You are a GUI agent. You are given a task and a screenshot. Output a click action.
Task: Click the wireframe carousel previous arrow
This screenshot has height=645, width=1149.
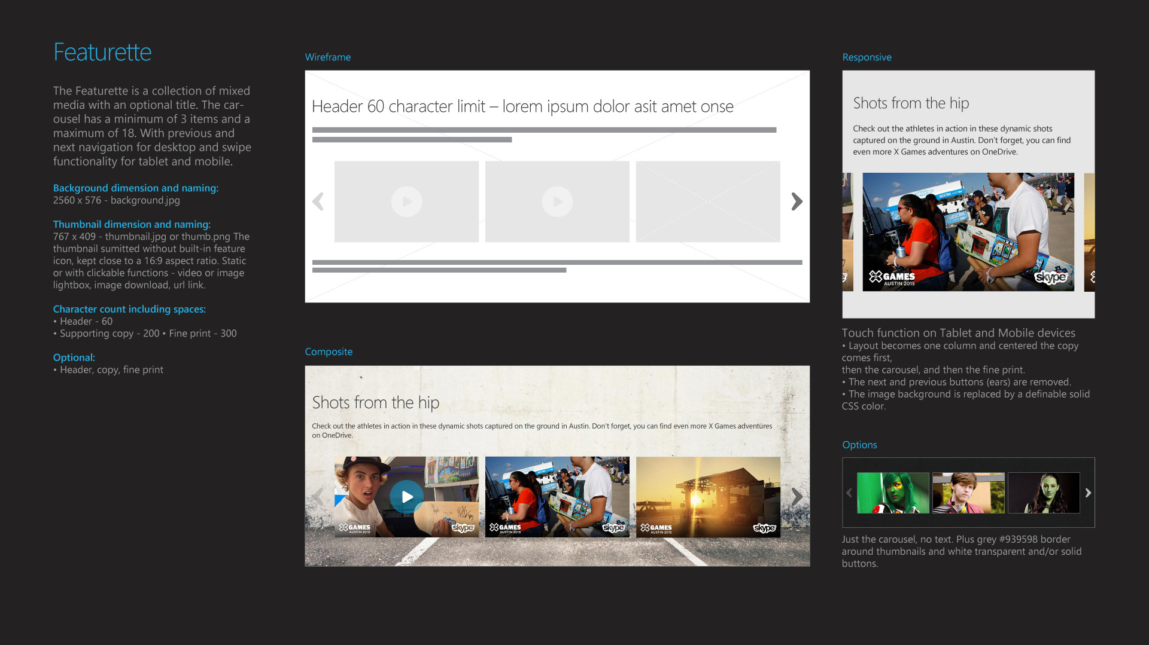pos(318,201)
